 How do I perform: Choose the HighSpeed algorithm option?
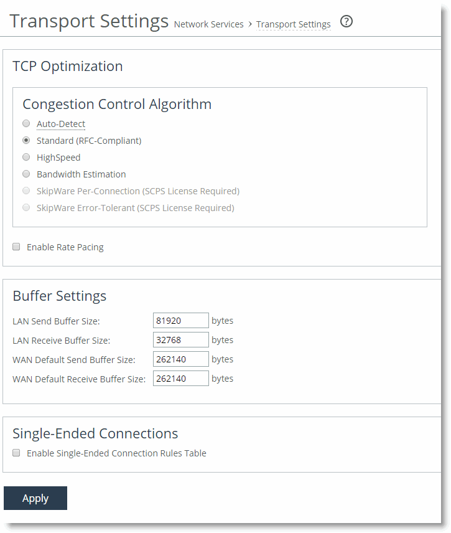(x=26, y=158)
